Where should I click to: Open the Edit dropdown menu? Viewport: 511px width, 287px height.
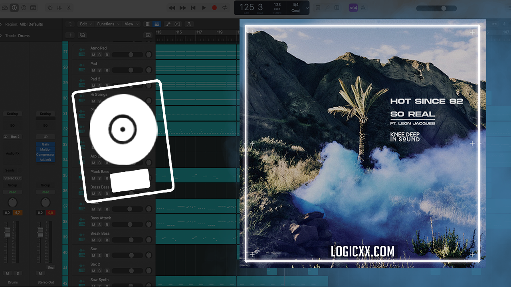pos(85,24)
